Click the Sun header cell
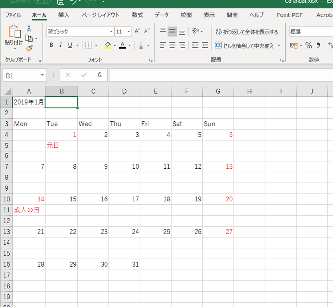The width and height of the screenshot is (333, 307). point(218,124)
